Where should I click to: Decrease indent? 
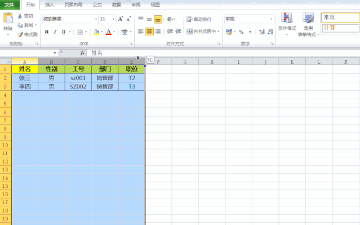(x=170, y=32)
